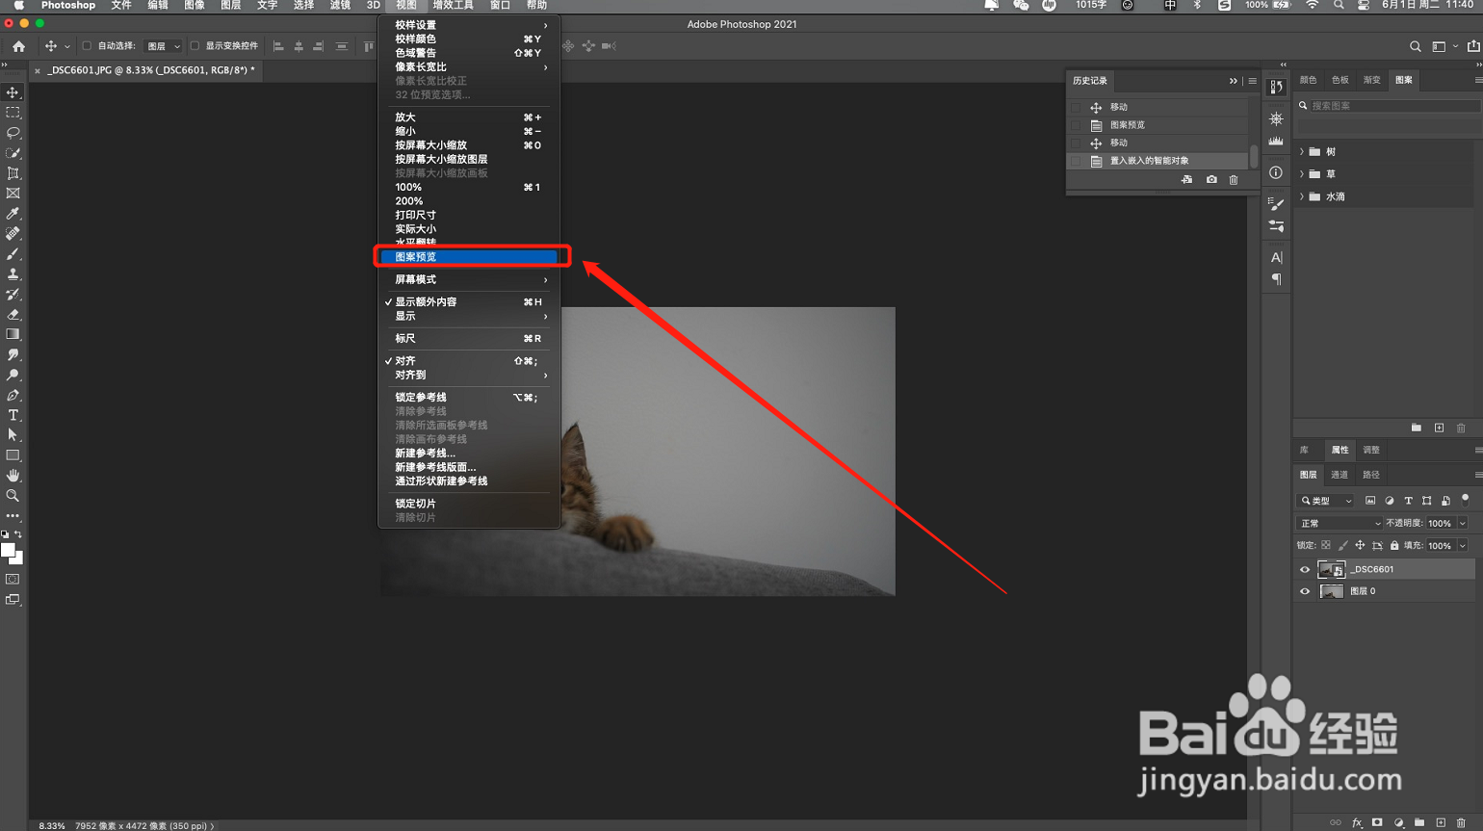Hide the 图层 0 layer
The height and width of the screenshot is (831, 1483).
coord(1305,591)
